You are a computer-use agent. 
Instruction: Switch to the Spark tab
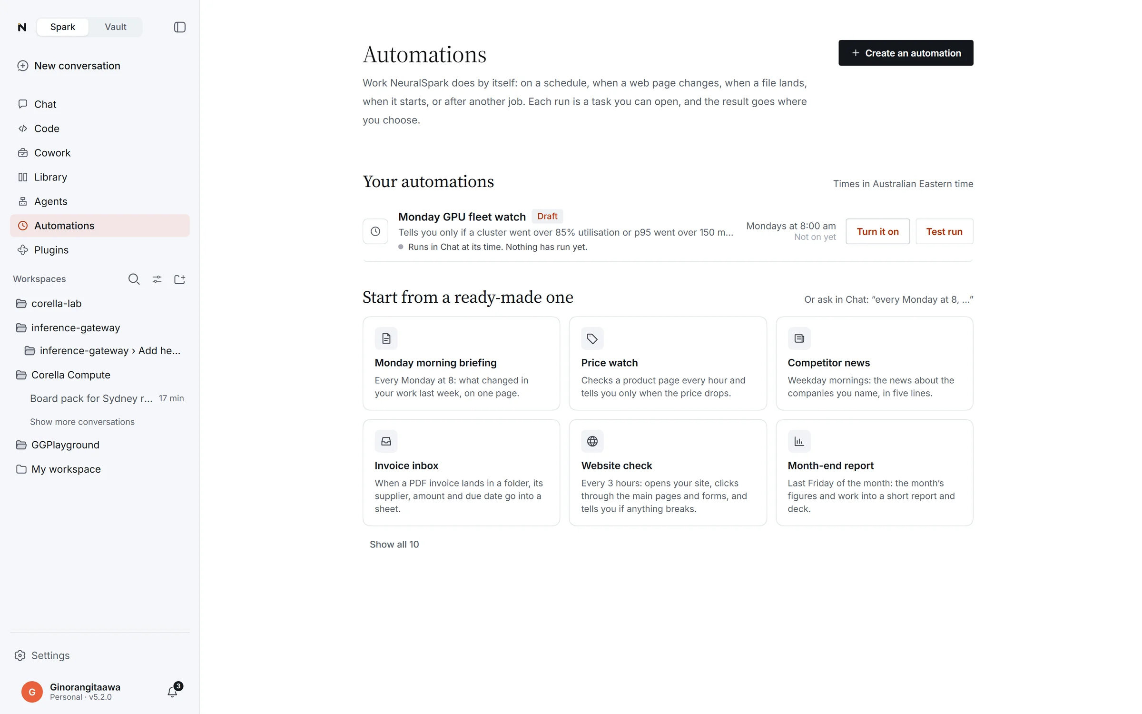click(x=62, y=27)
